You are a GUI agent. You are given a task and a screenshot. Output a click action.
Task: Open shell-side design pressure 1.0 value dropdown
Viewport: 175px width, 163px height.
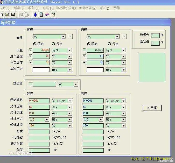[101, 120]
